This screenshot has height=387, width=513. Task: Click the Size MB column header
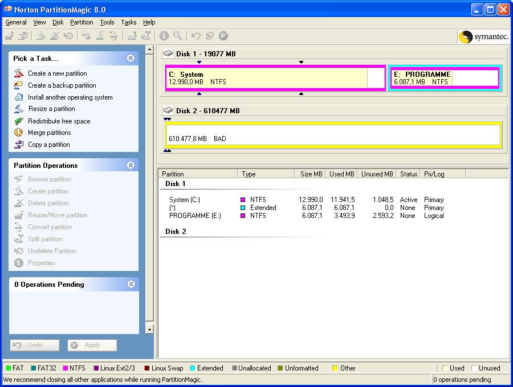tap(310, 174)
